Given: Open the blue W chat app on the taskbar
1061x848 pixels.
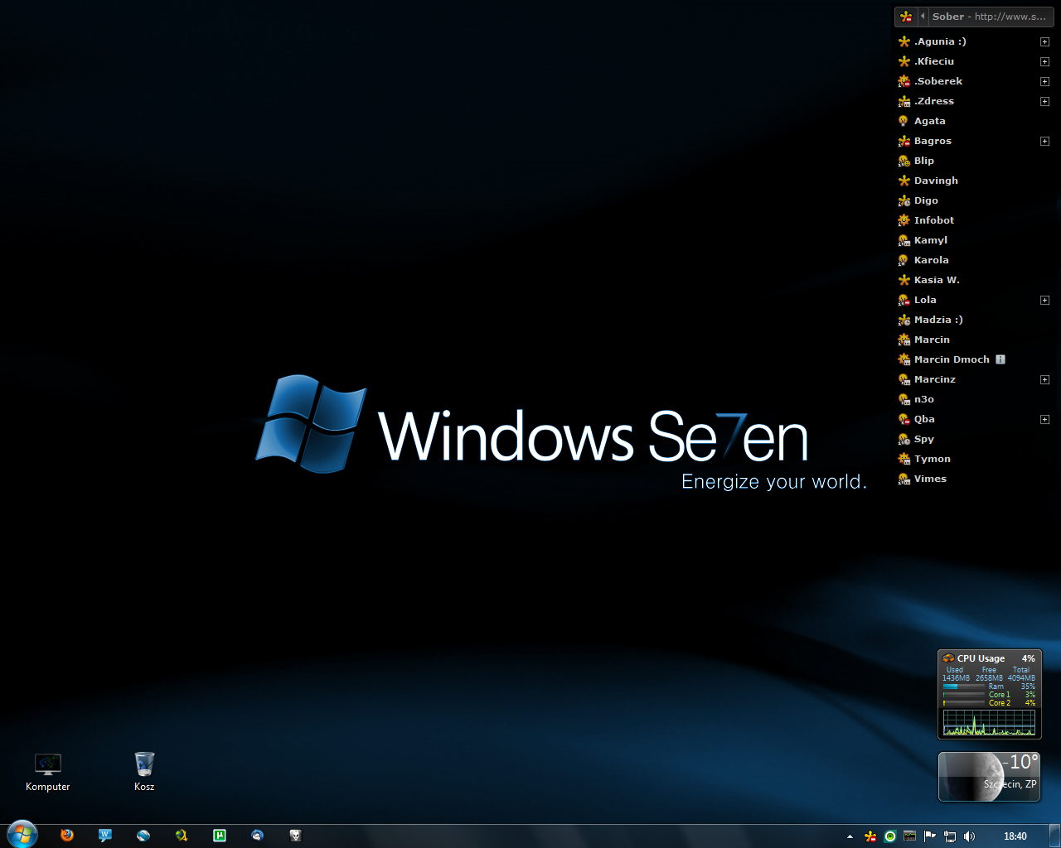Looking at the screenshot, I should pyautogui.click(x=105, y=836).
